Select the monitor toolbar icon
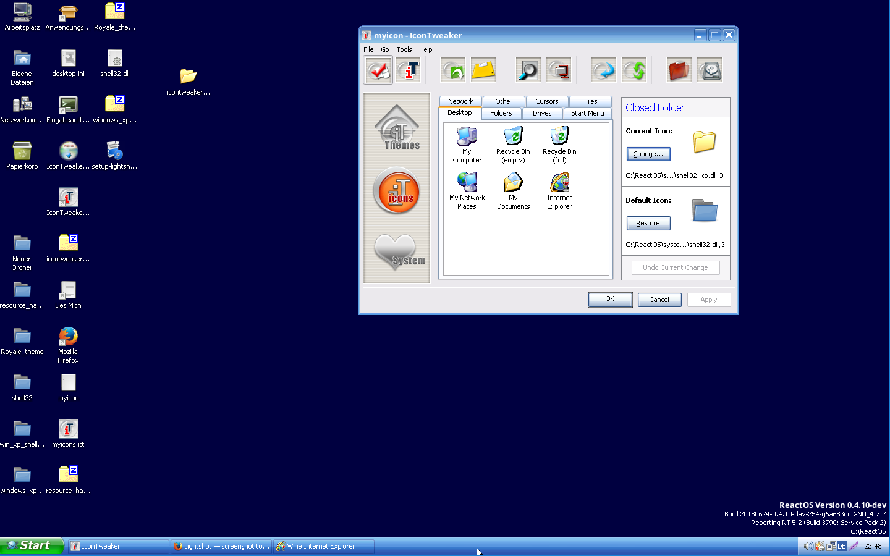The width and height of the screenshot is (890, 556). [x=558, y=69]
